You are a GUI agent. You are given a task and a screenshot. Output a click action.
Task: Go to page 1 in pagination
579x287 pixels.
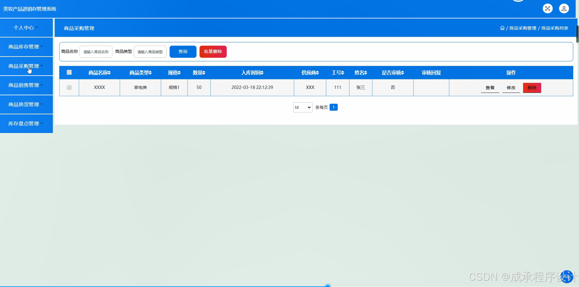pyautogui.click(x=333, y=107)
